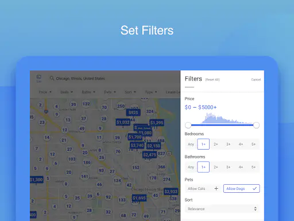The image size is (294, 221).
Task: Select the $1,700 price marker
Action: (135, 137)
